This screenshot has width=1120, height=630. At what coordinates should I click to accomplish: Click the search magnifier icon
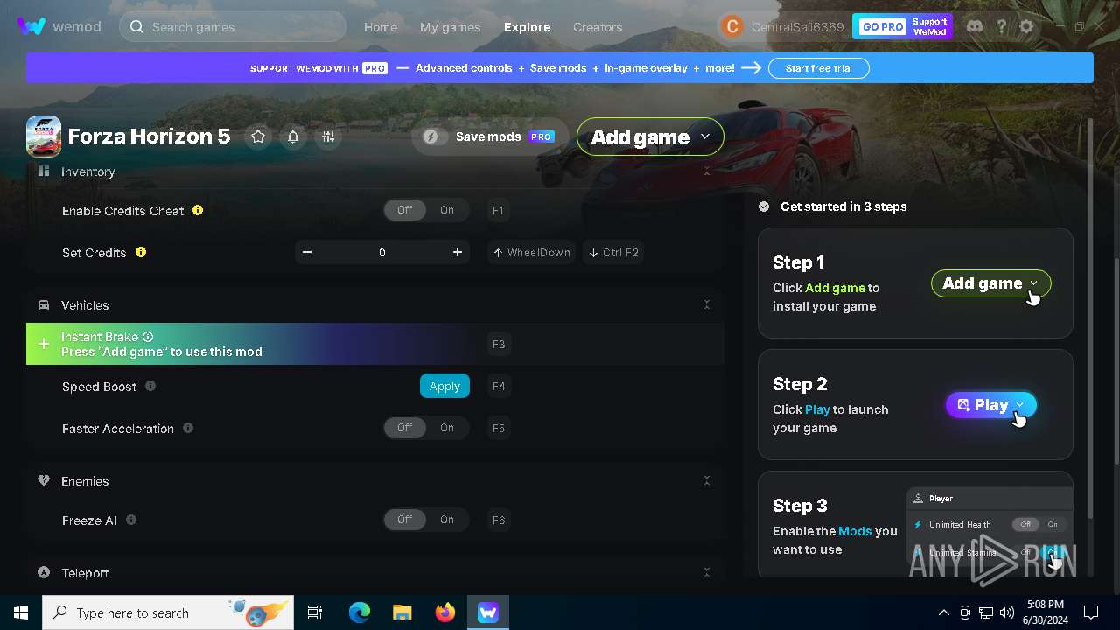136,26
